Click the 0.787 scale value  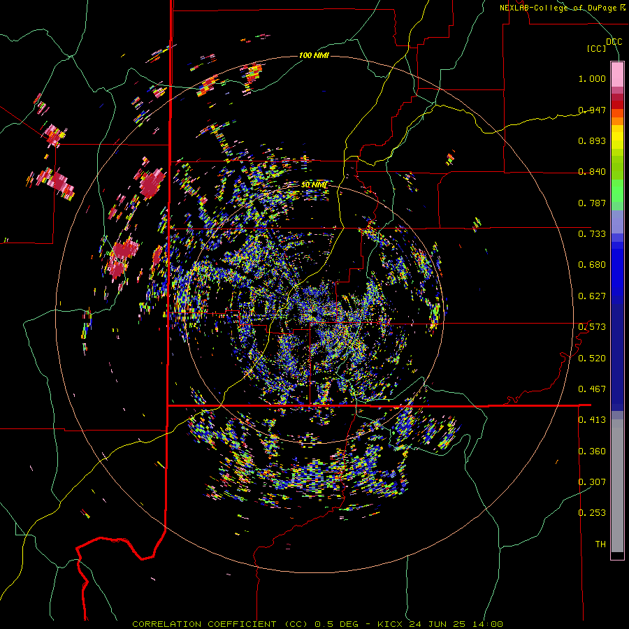[x=592, y=203]
